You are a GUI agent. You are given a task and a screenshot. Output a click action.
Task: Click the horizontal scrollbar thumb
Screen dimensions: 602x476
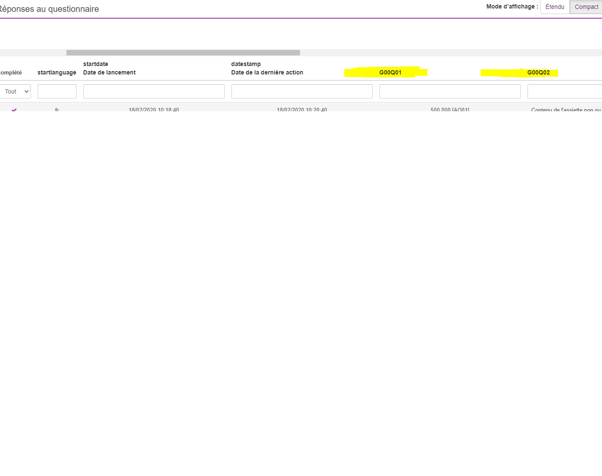click(x=183, y=53)
